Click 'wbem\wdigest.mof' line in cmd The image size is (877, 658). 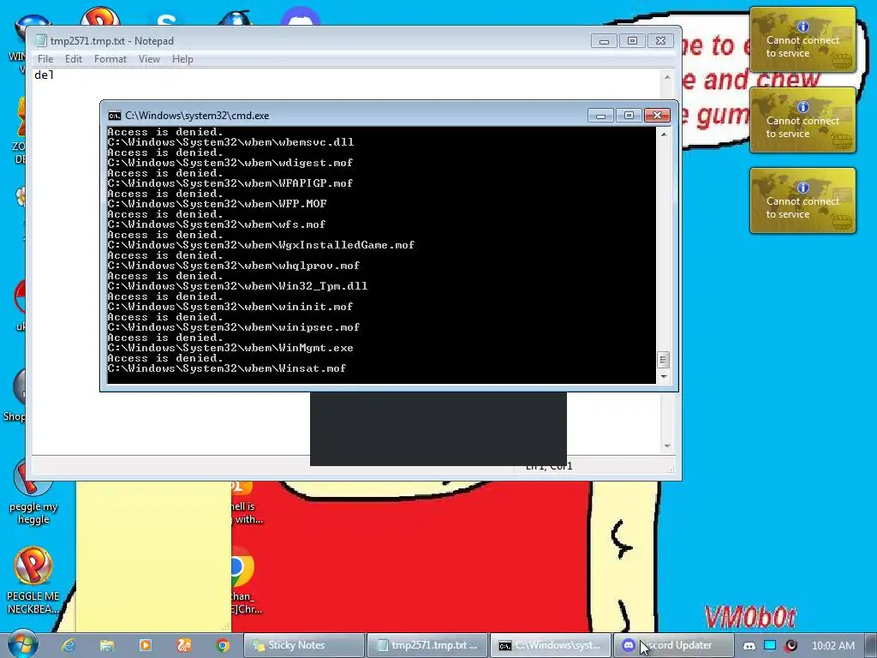tap(230, 163)
